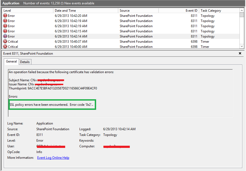
Task: Switch to the Details tab
Action: pyautogui.click(x=25, y=62)
